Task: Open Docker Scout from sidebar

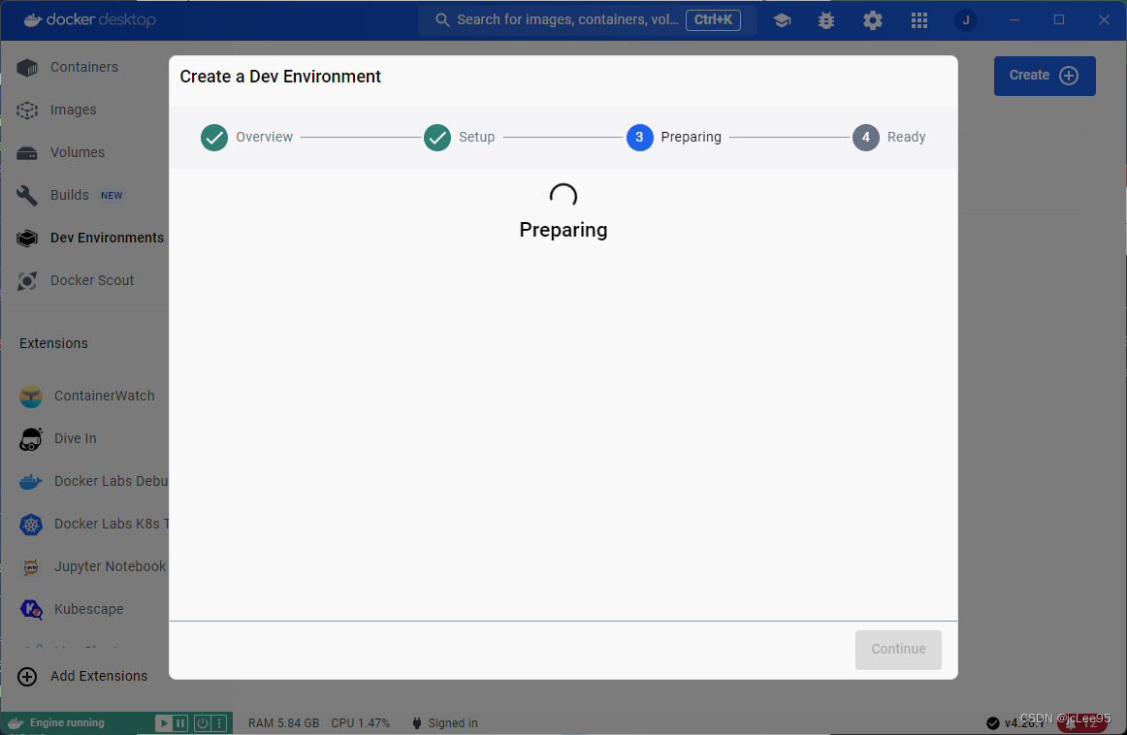Action: point(84,280)
